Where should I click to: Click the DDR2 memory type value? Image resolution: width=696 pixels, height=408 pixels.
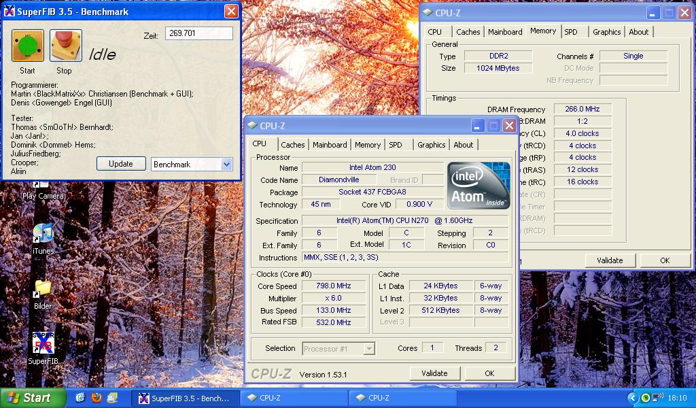498,56
